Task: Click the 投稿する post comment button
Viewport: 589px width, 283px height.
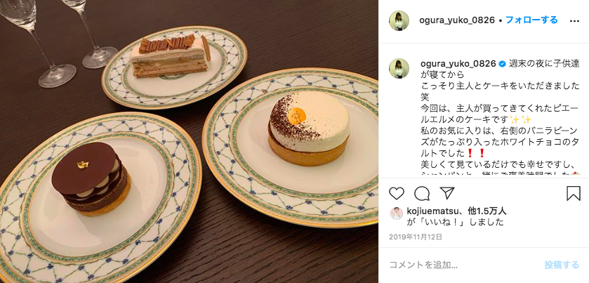Action: tap(562, 265)
